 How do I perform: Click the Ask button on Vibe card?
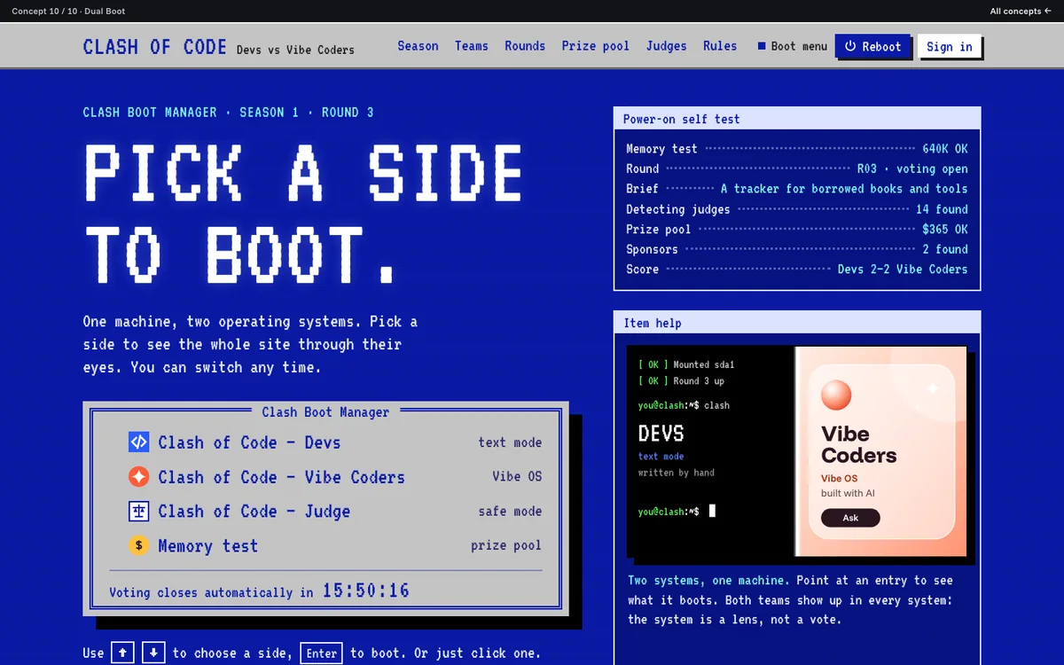pyautogui.click(x=850, y=518)
